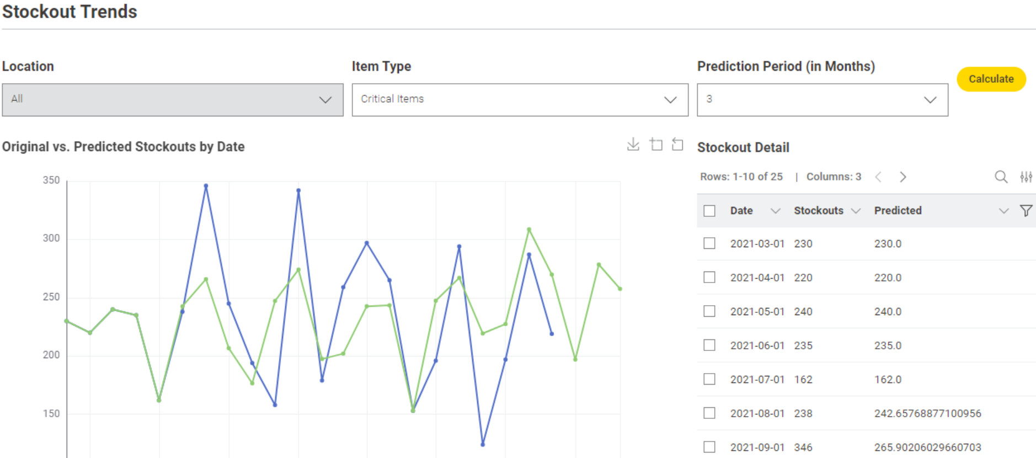Click the chart download icon
The width and height of the screenshot is (1036, 458).
(x=633, y=145)
